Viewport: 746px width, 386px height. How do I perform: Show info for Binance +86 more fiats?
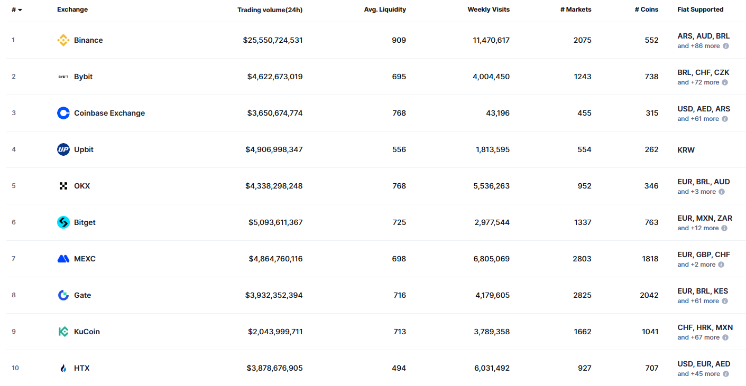point(726,46)
